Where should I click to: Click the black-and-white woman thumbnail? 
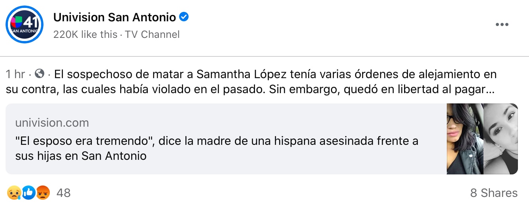(501, 139)
